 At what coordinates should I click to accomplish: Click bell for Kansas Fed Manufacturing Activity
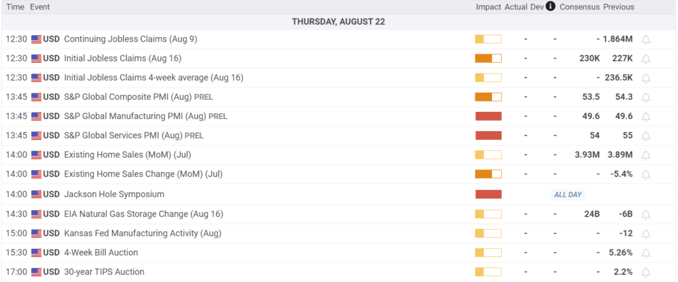click(x=646, y=234)
